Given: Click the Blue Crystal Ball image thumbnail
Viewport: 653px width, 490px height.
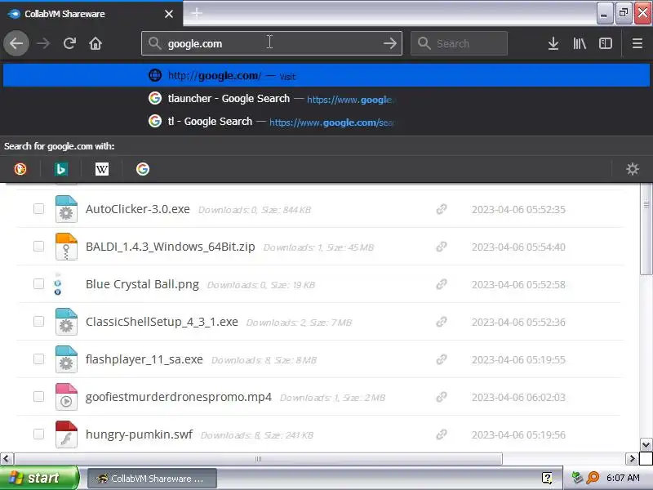Looking at the screenshot, I should 58,284.
